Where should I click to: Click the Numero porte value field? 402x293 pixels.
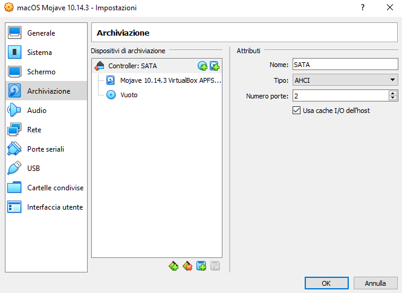click(x=340, y=96)
